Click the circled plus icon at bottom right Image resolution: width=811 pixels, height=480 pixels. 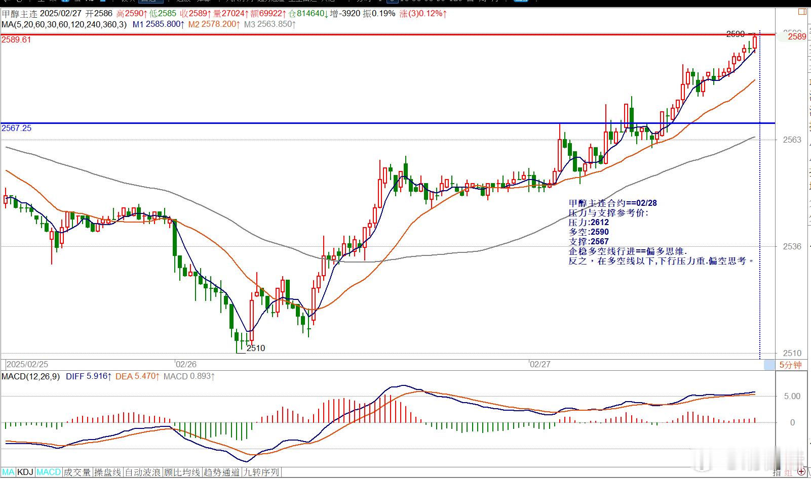(x=801, y=472)
